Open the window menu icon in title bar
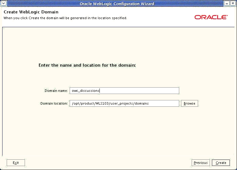237x170 pixels. point(4,3)
